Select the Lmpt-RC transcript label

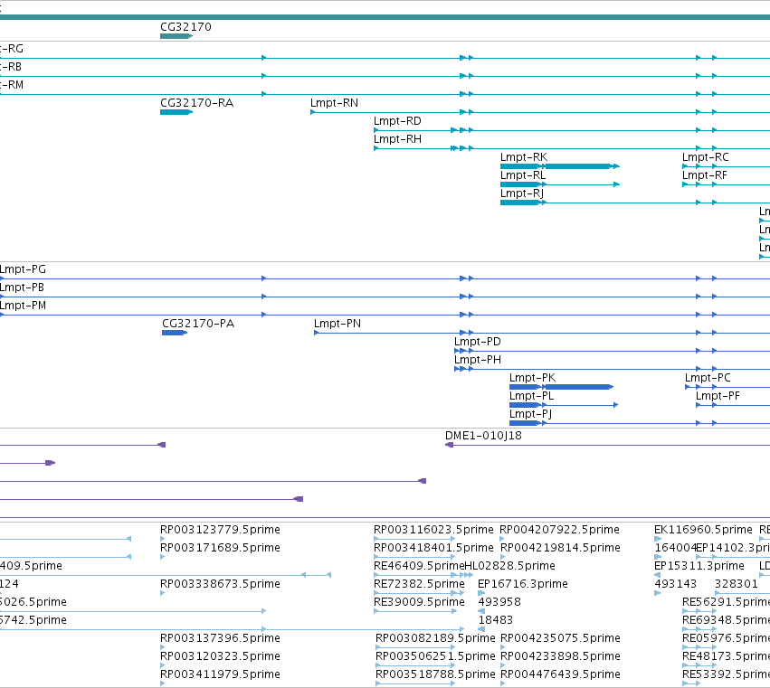coord(705,157)
